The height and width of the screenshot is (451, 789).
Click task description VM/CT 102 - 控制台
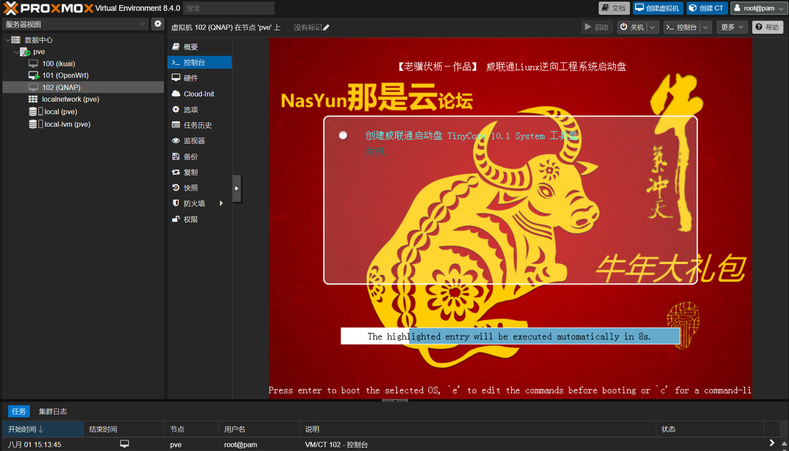click(x=336, y=445)
